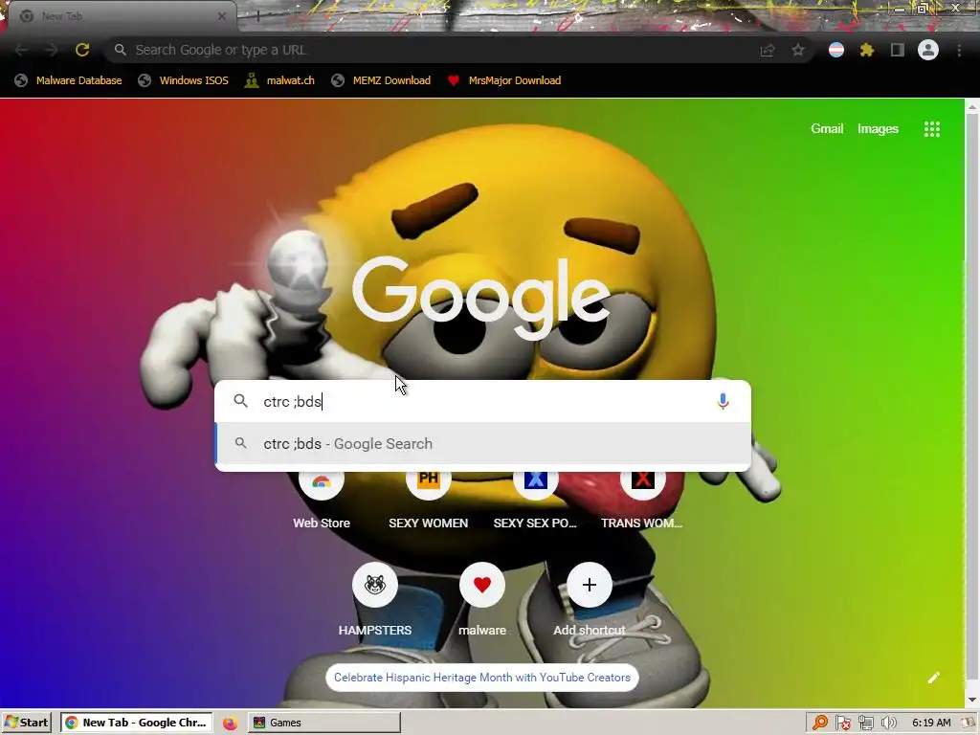This screenshot has height=735, width=980.
Task: Click the 6:19 AM clock
Action: (x=931, y=723)
